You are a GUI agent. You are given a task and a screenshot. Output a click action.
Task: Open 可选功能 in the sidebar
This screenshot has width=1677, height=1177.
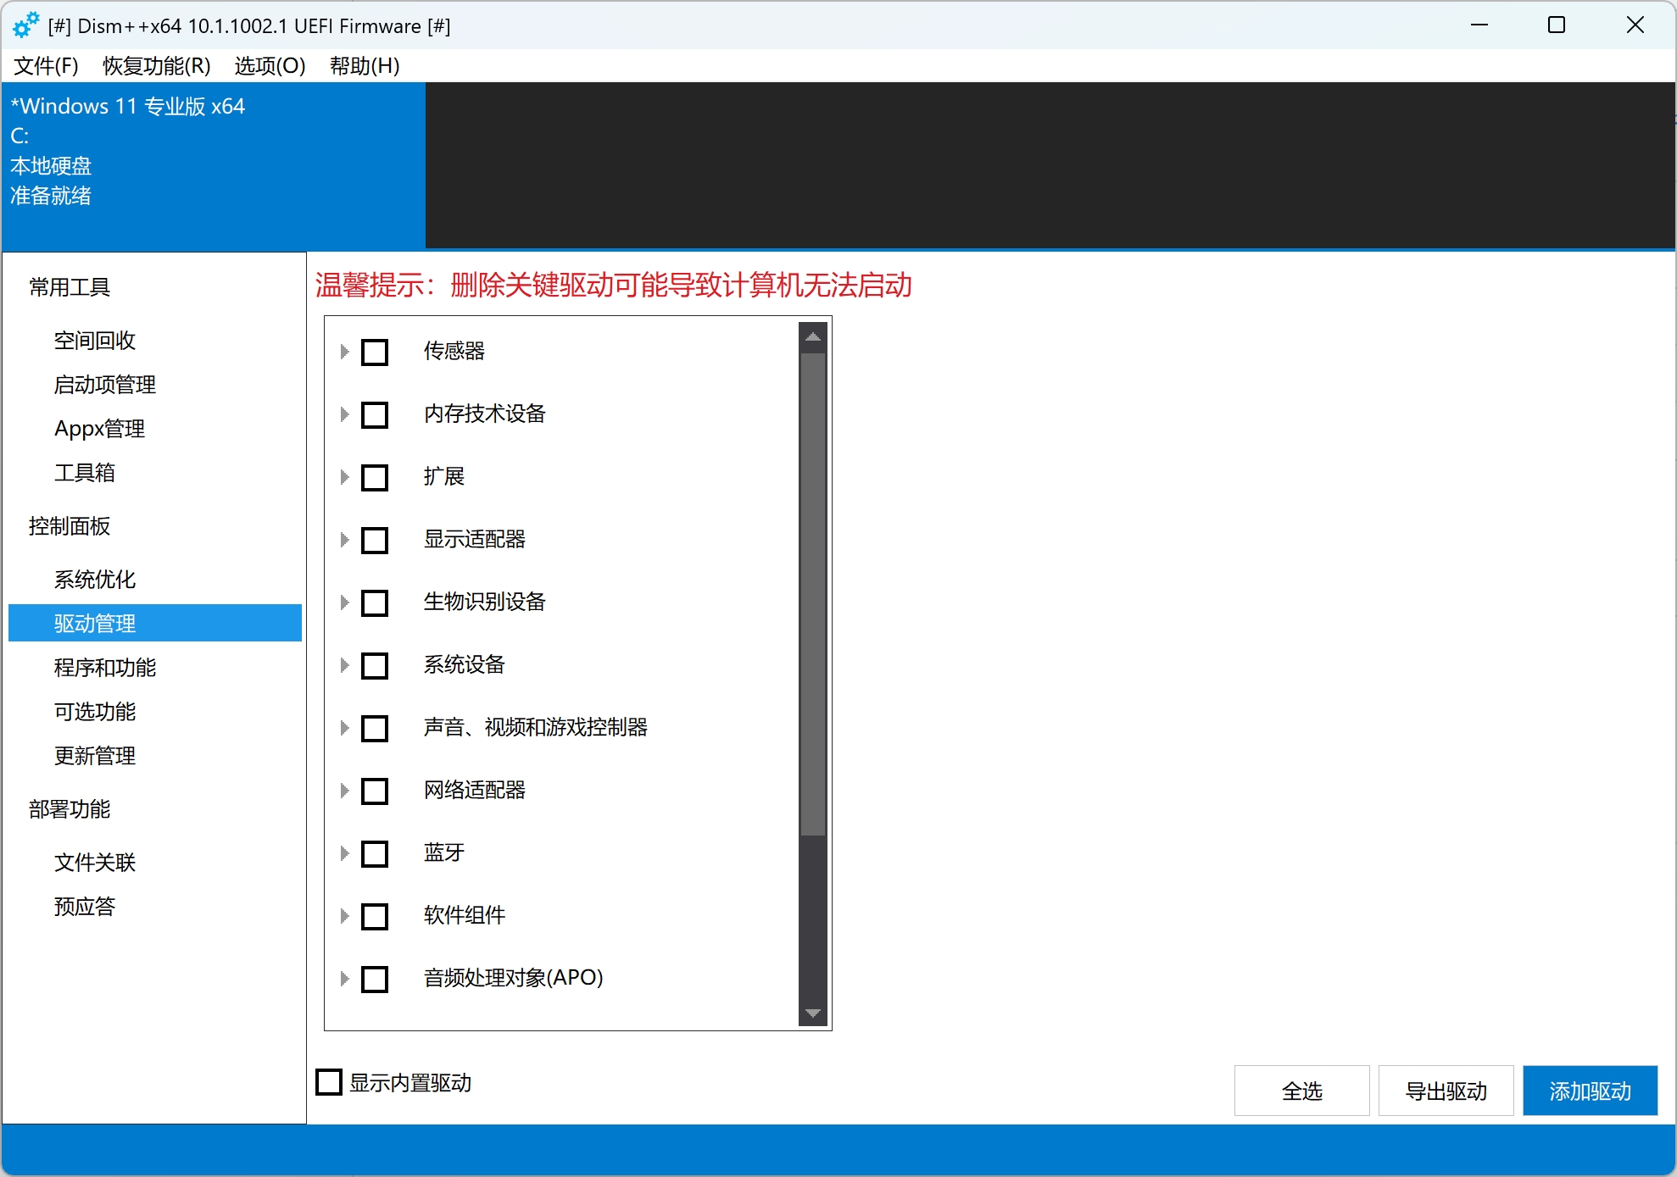(x=95, y=712)
